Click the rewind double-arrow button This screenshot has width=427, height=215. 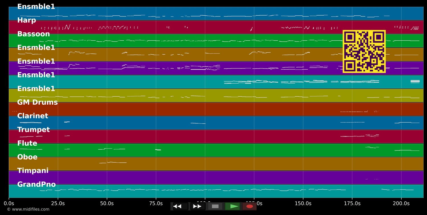(x=180, y=206)
